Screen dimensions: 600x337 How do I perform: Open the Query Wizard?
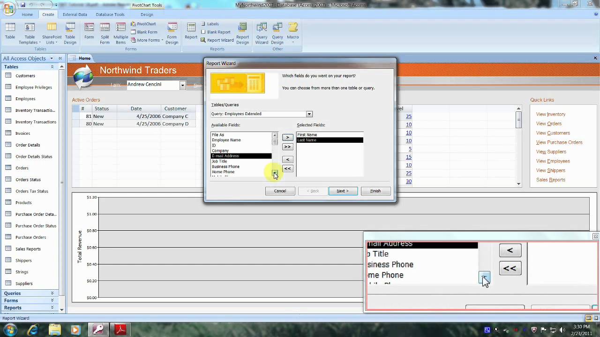(262, 33)
